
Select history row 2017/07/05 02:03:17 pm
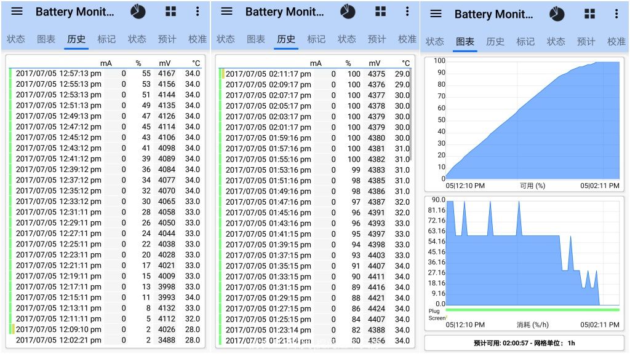pos(315,116)
